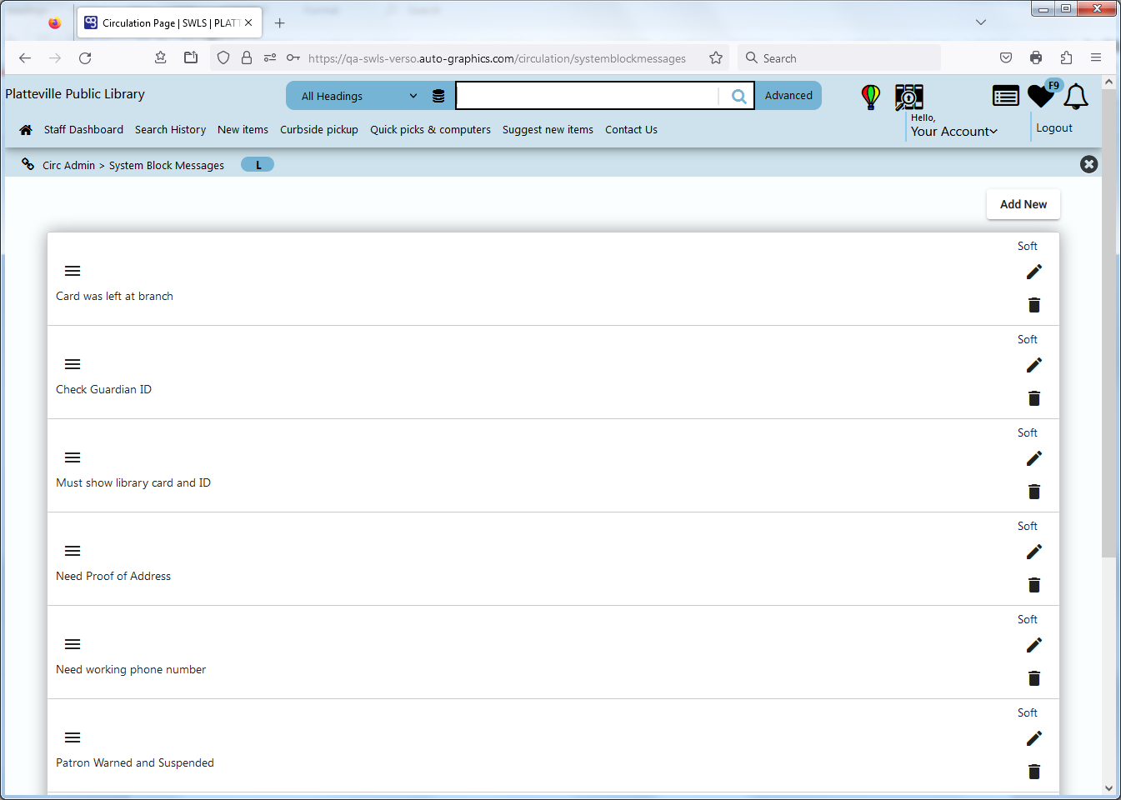Open notifications bell icon
Screen dimensions: 1121x800
click(x=1076, y=97)
